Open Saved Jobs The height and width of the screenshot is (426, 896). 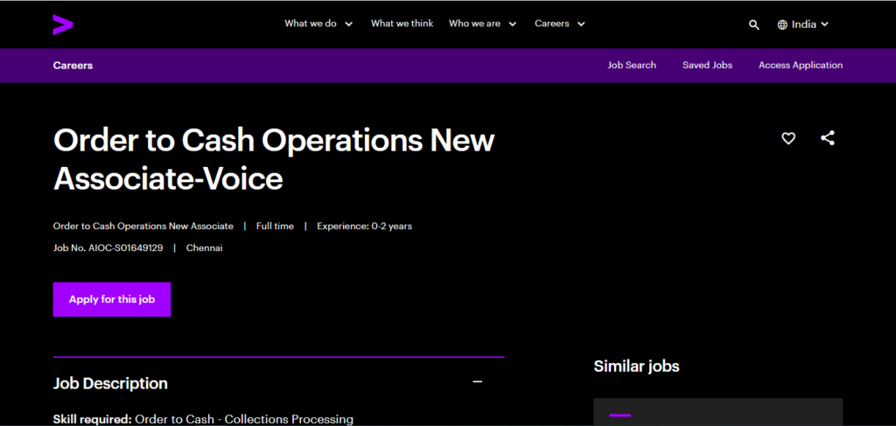tap(707, 65)
